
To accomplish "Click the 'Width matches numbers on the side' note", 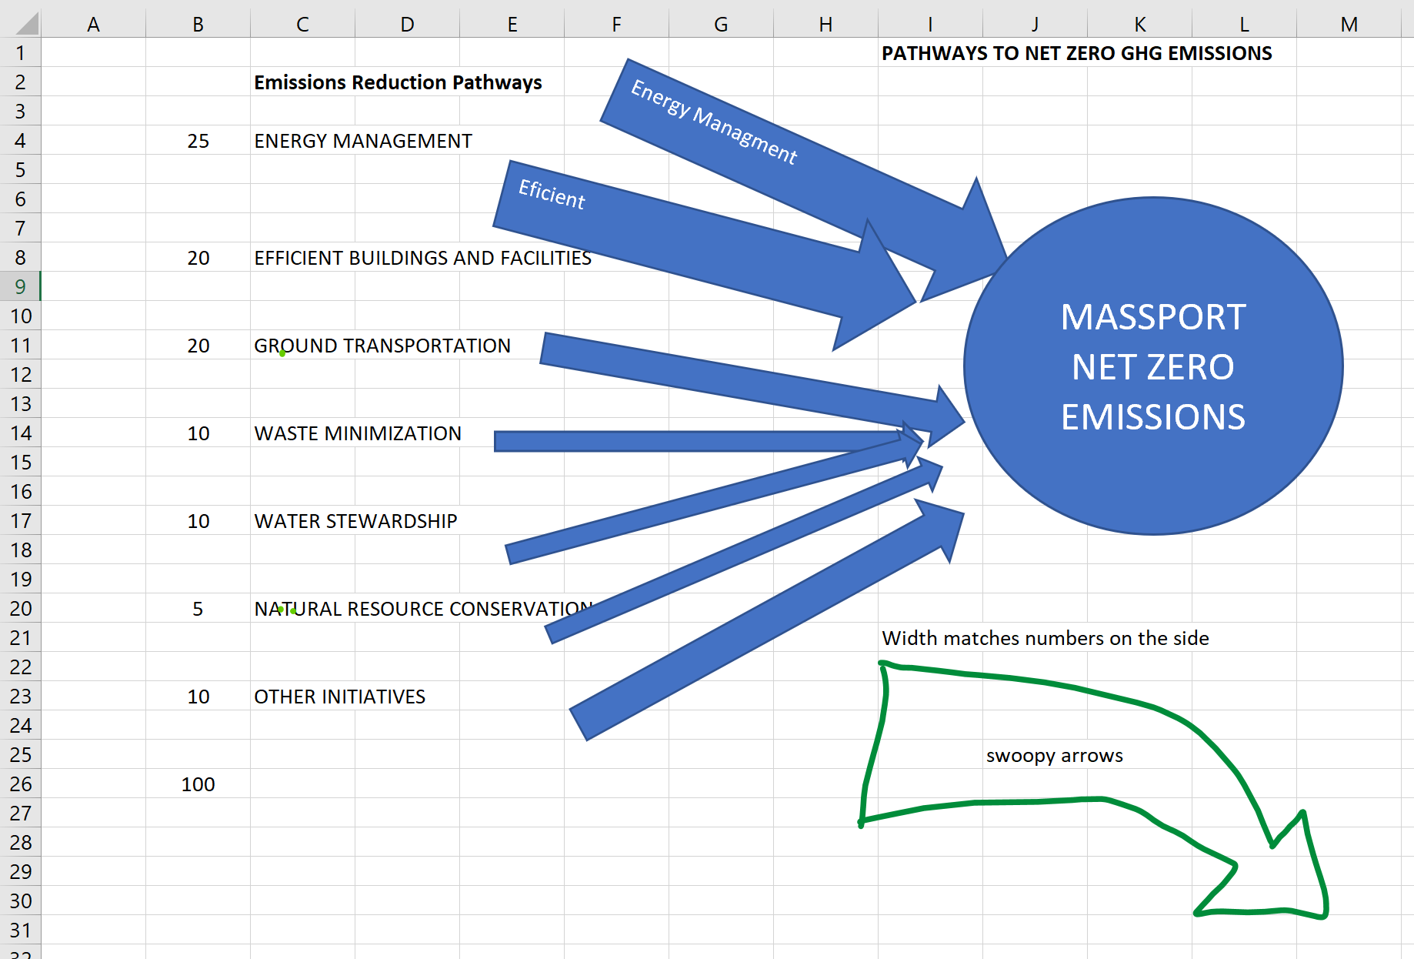I will click(1045, 638).
